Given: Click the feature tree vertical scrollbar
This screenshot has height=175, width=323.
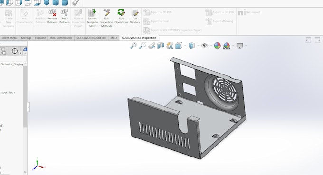Looking at the screenshot, I should (25, 97).
